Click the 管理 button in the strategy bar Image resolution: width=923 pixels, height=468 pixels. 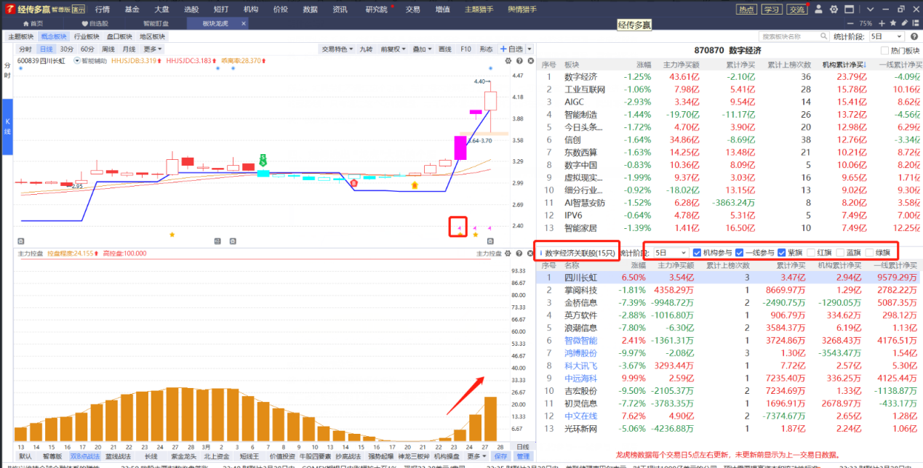click(524, 456)
